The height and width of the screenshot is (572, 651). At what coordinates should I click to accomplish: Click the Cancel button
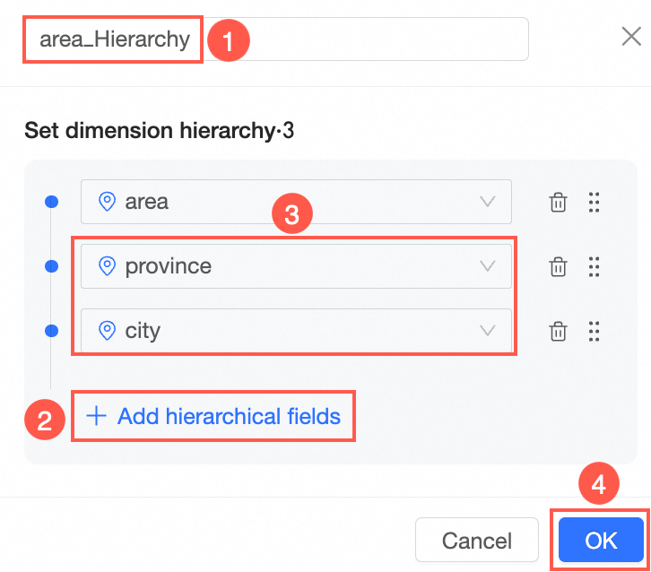tap(476, 541)
